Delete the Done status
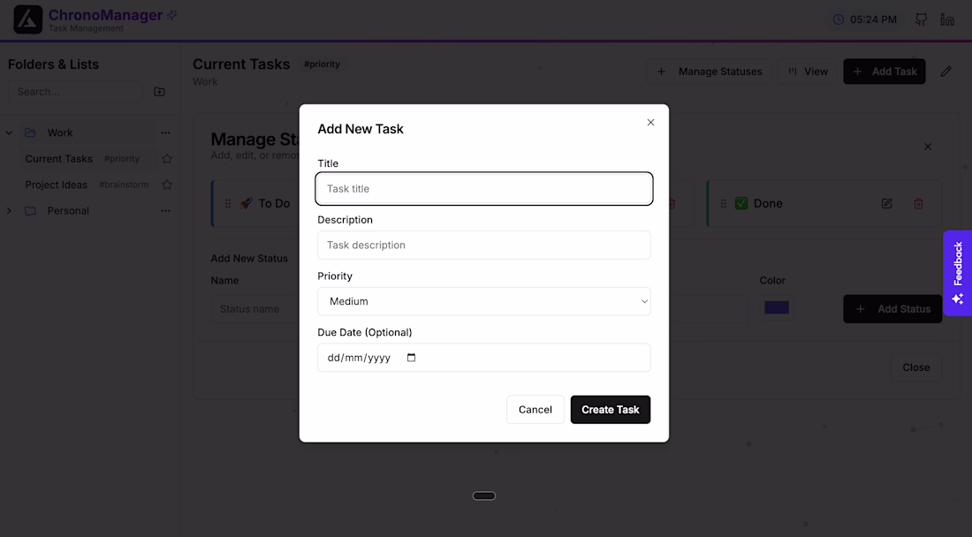Image resolution: width=972 pixels, height=537 pixels. point(918,203)
